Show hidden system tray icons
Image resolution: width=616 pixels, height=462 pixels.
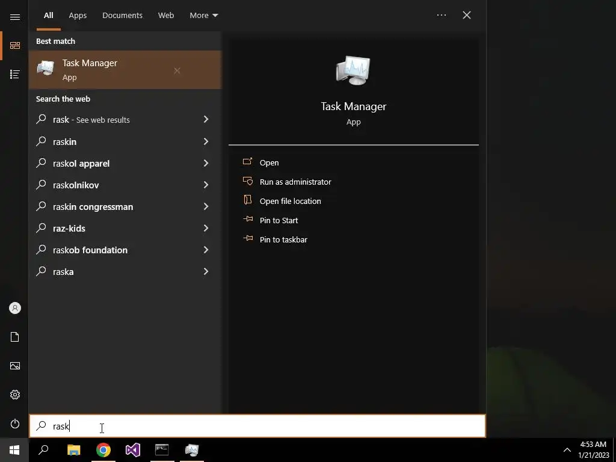pos(567,450)
